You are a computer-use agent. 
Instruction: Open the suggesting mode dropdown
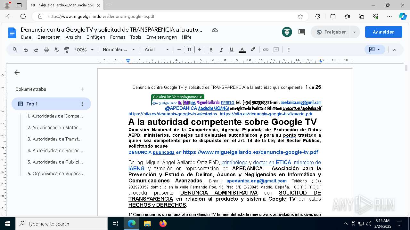pos(375,50)
